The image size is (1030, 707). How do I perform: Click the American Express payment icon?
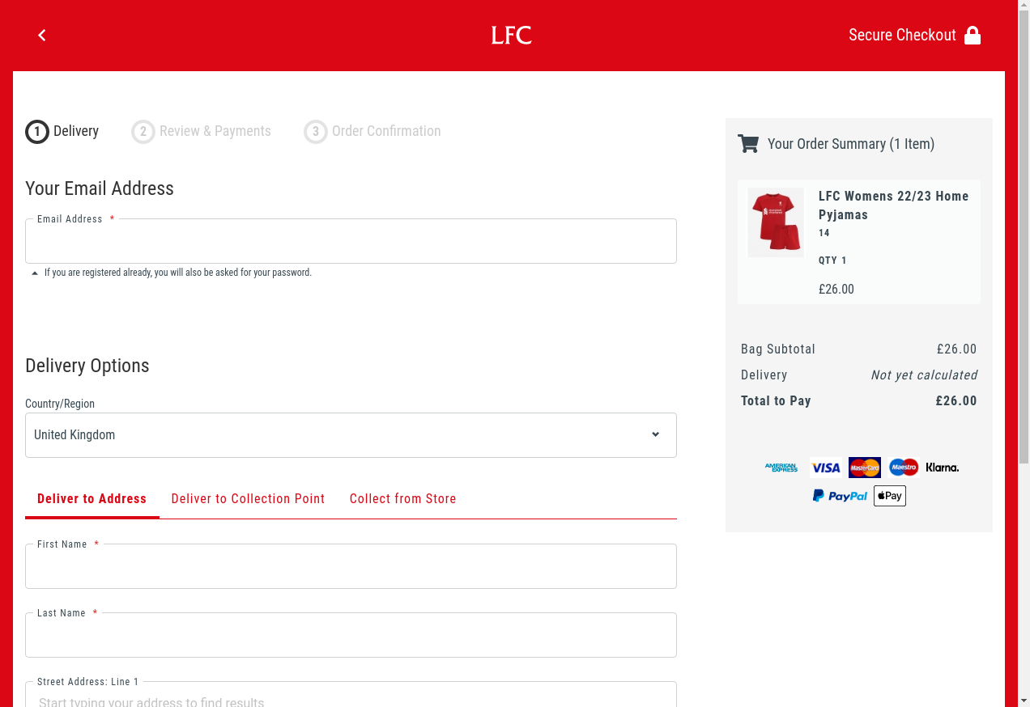781,468
